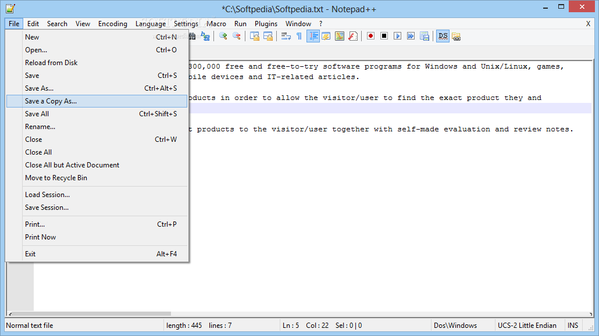Choose Open... from the File menu
The image size is (599, 336).
tap(97, 49)
